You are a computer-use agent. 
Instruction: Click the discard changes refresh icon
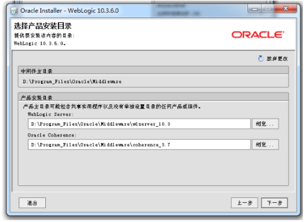[261, 59]
